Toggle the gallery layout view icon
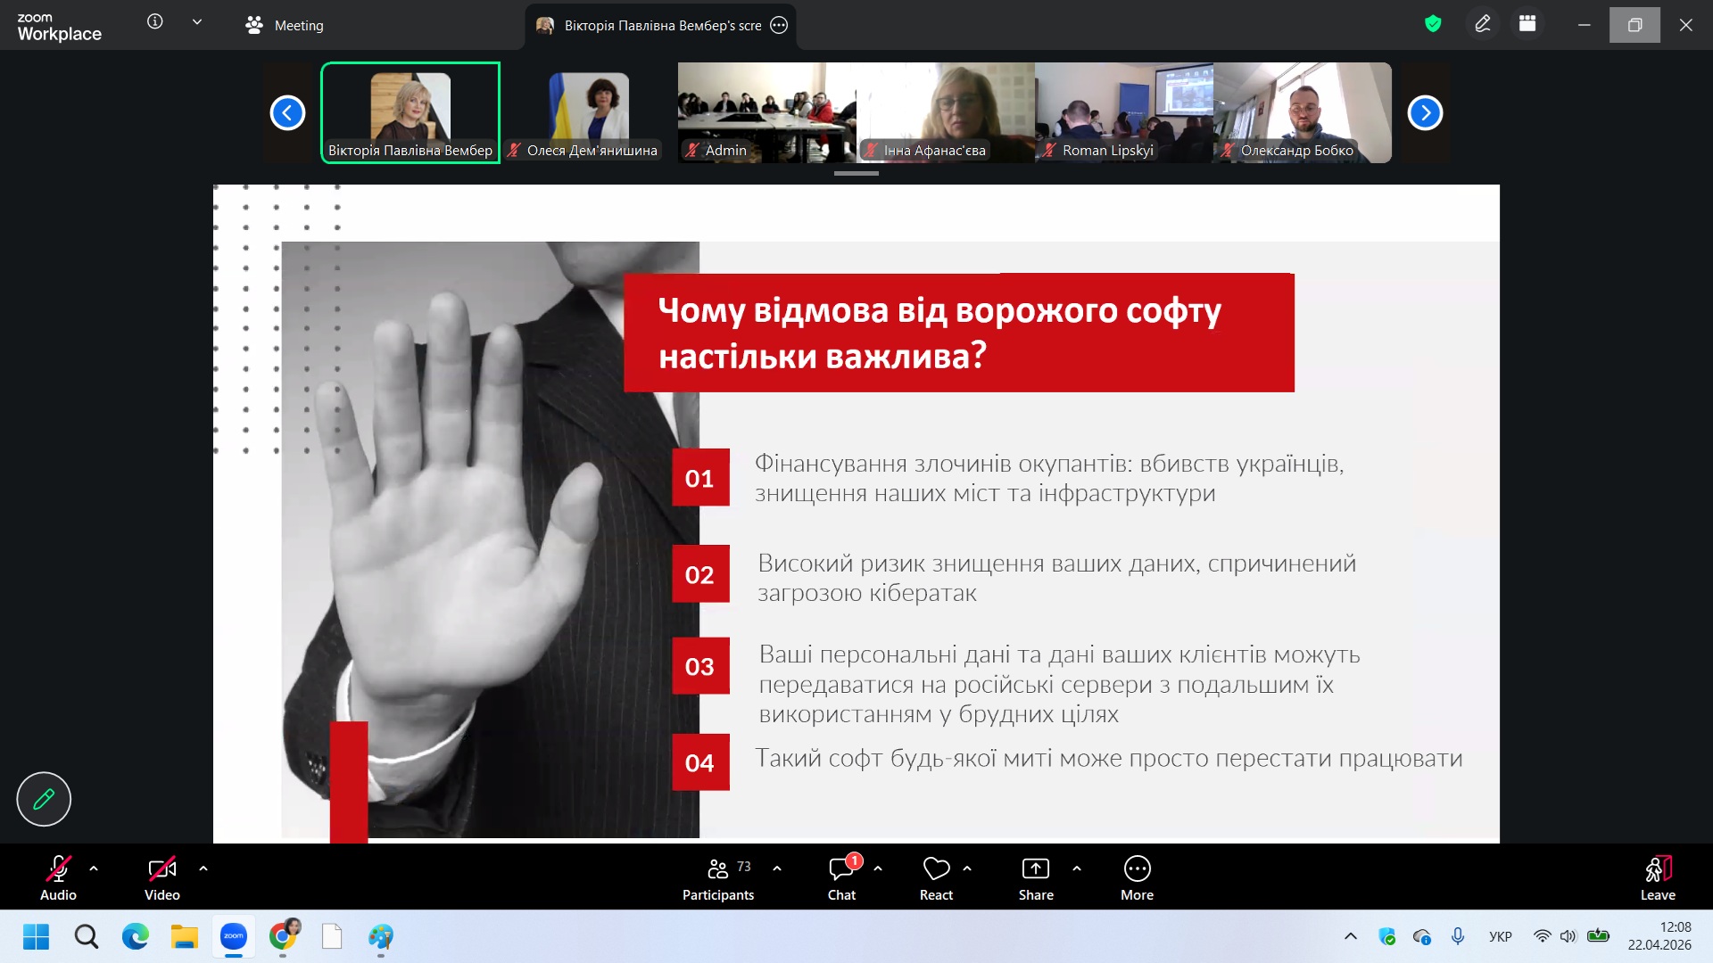Screen dimensions: 1713x963 (1527, 24)
